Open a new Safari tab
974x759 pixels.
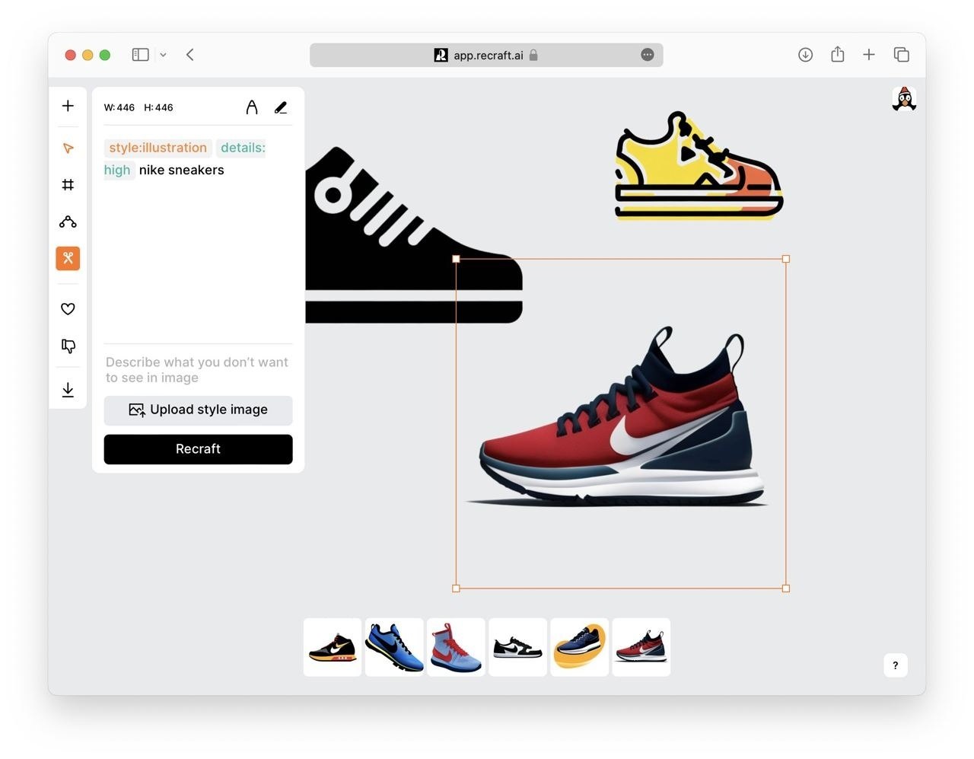(x=869, y=55)
